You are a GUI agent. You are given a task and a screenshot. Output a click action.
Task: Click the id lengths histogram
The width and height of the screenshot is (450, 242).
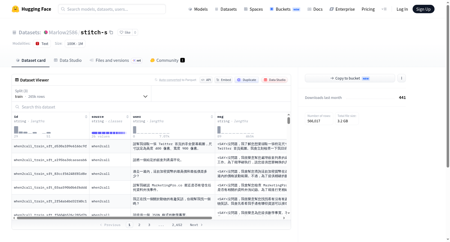32,130
